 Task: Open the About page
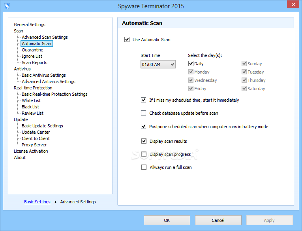(20, 157)
